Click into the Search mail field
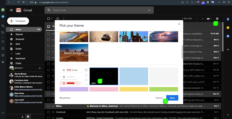 [x=99, y=10]
